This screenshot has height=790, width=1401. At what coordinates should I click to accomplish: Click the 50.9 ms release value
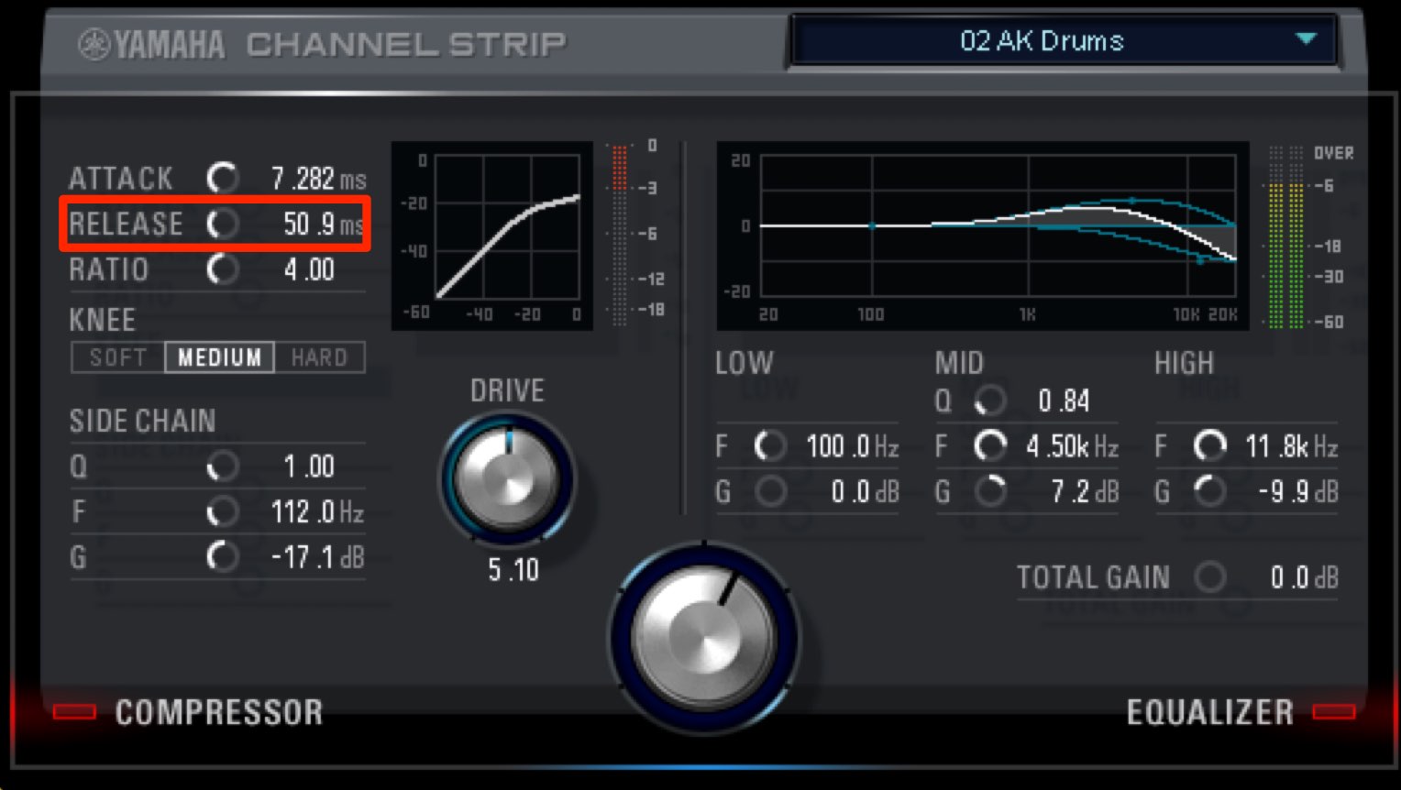click(323, 224)
